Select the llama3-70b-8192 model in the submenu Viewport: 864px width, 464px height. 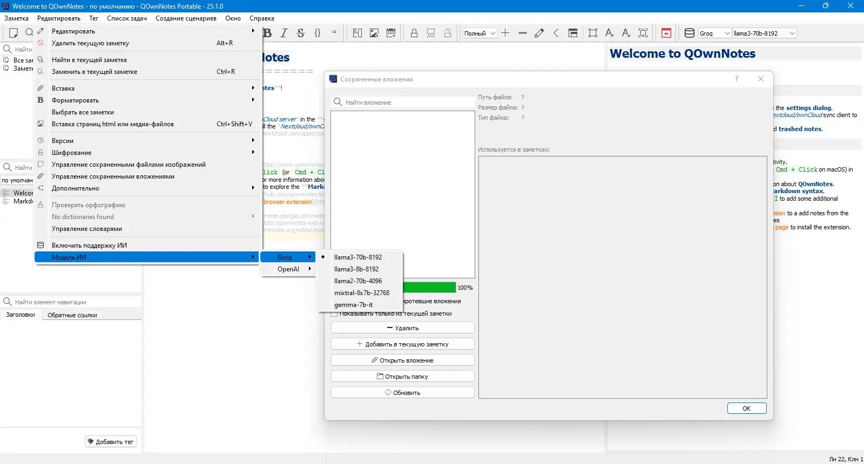360,257
